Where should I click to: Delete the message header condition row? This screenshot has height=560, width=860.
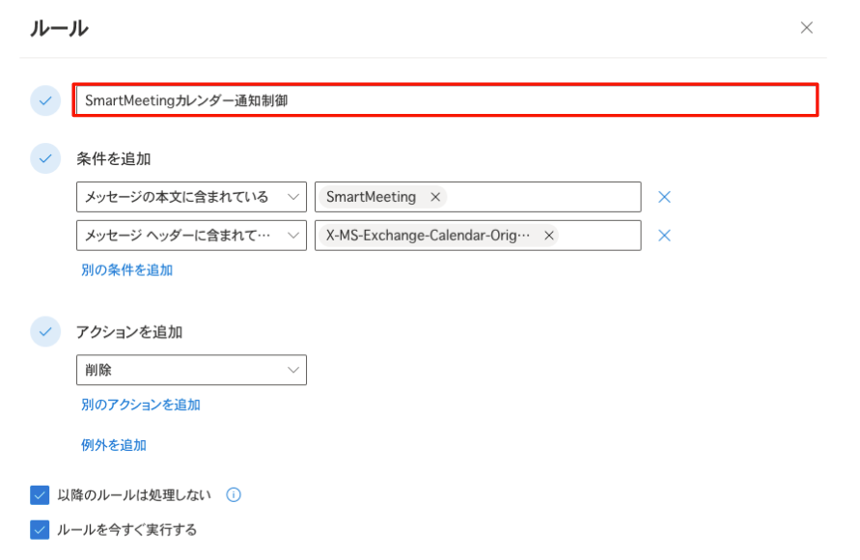click(664, 236)
